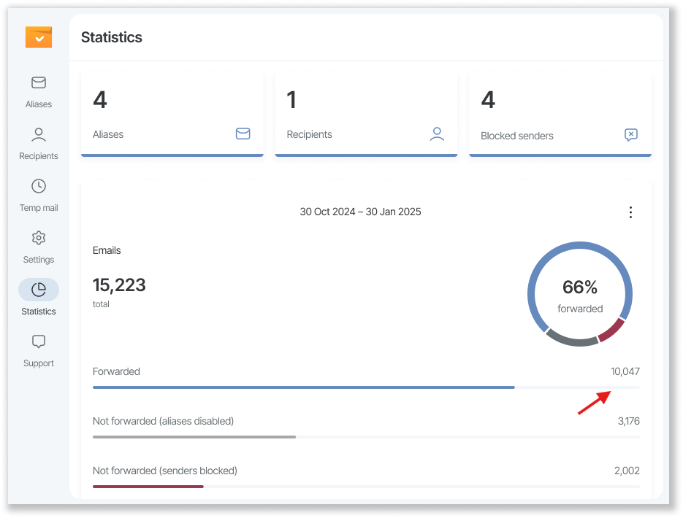
Task: Open the Aliases count card
Action: pyautogui.click(x=172, y=115)
